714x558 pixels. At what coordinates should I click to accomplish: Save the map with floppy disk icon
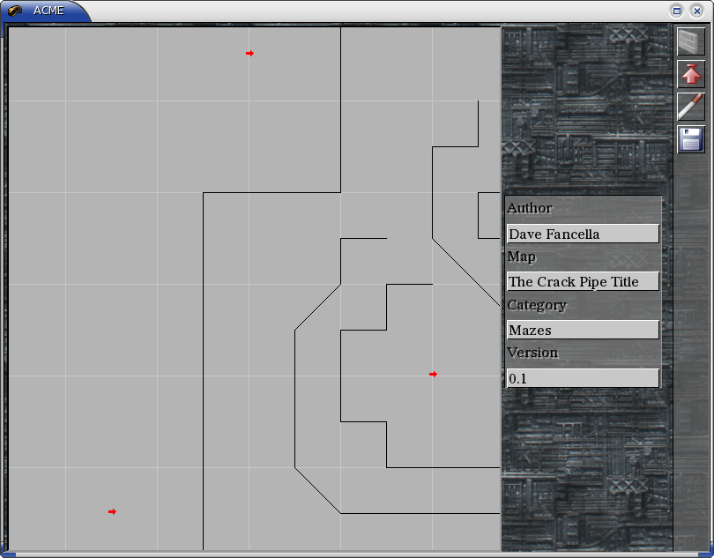pyautogui.click(x=690, y=139)
